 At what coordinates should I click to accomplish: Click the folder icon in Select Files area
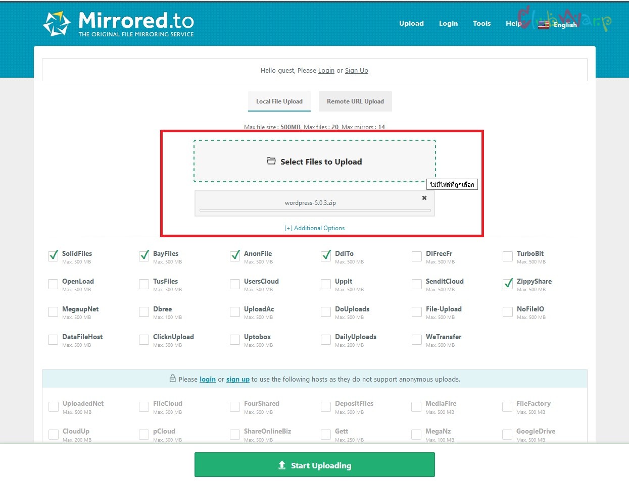(271, 161)
